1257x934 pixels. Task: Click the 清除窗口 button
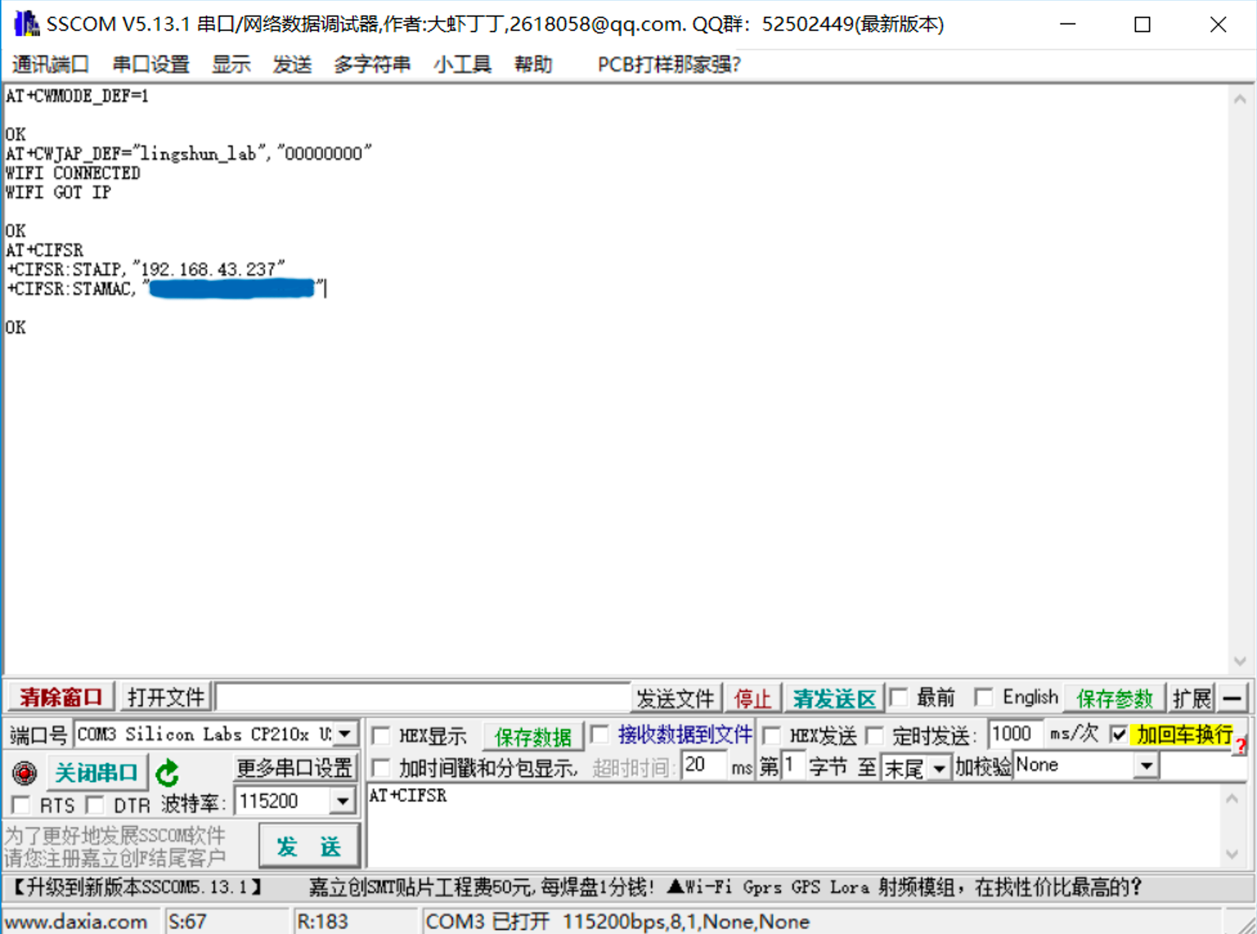[x=61, y=697]
